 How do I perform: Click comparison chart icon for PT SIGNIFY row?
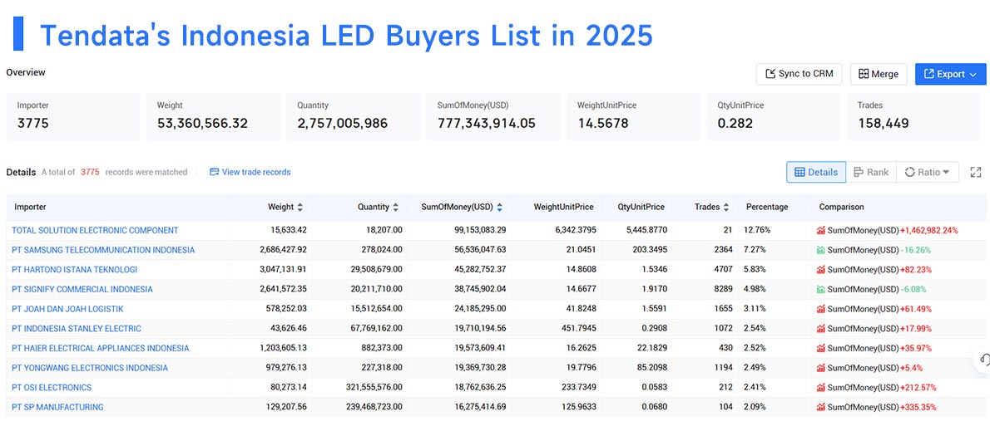pos(821,289)
